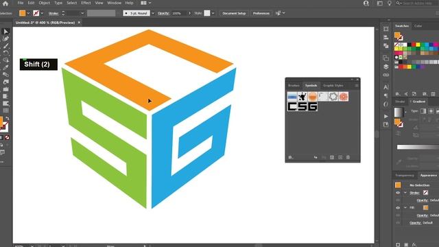
Task: Select the Pen tool
Action: pyautogui.click(x=5, y=38)
